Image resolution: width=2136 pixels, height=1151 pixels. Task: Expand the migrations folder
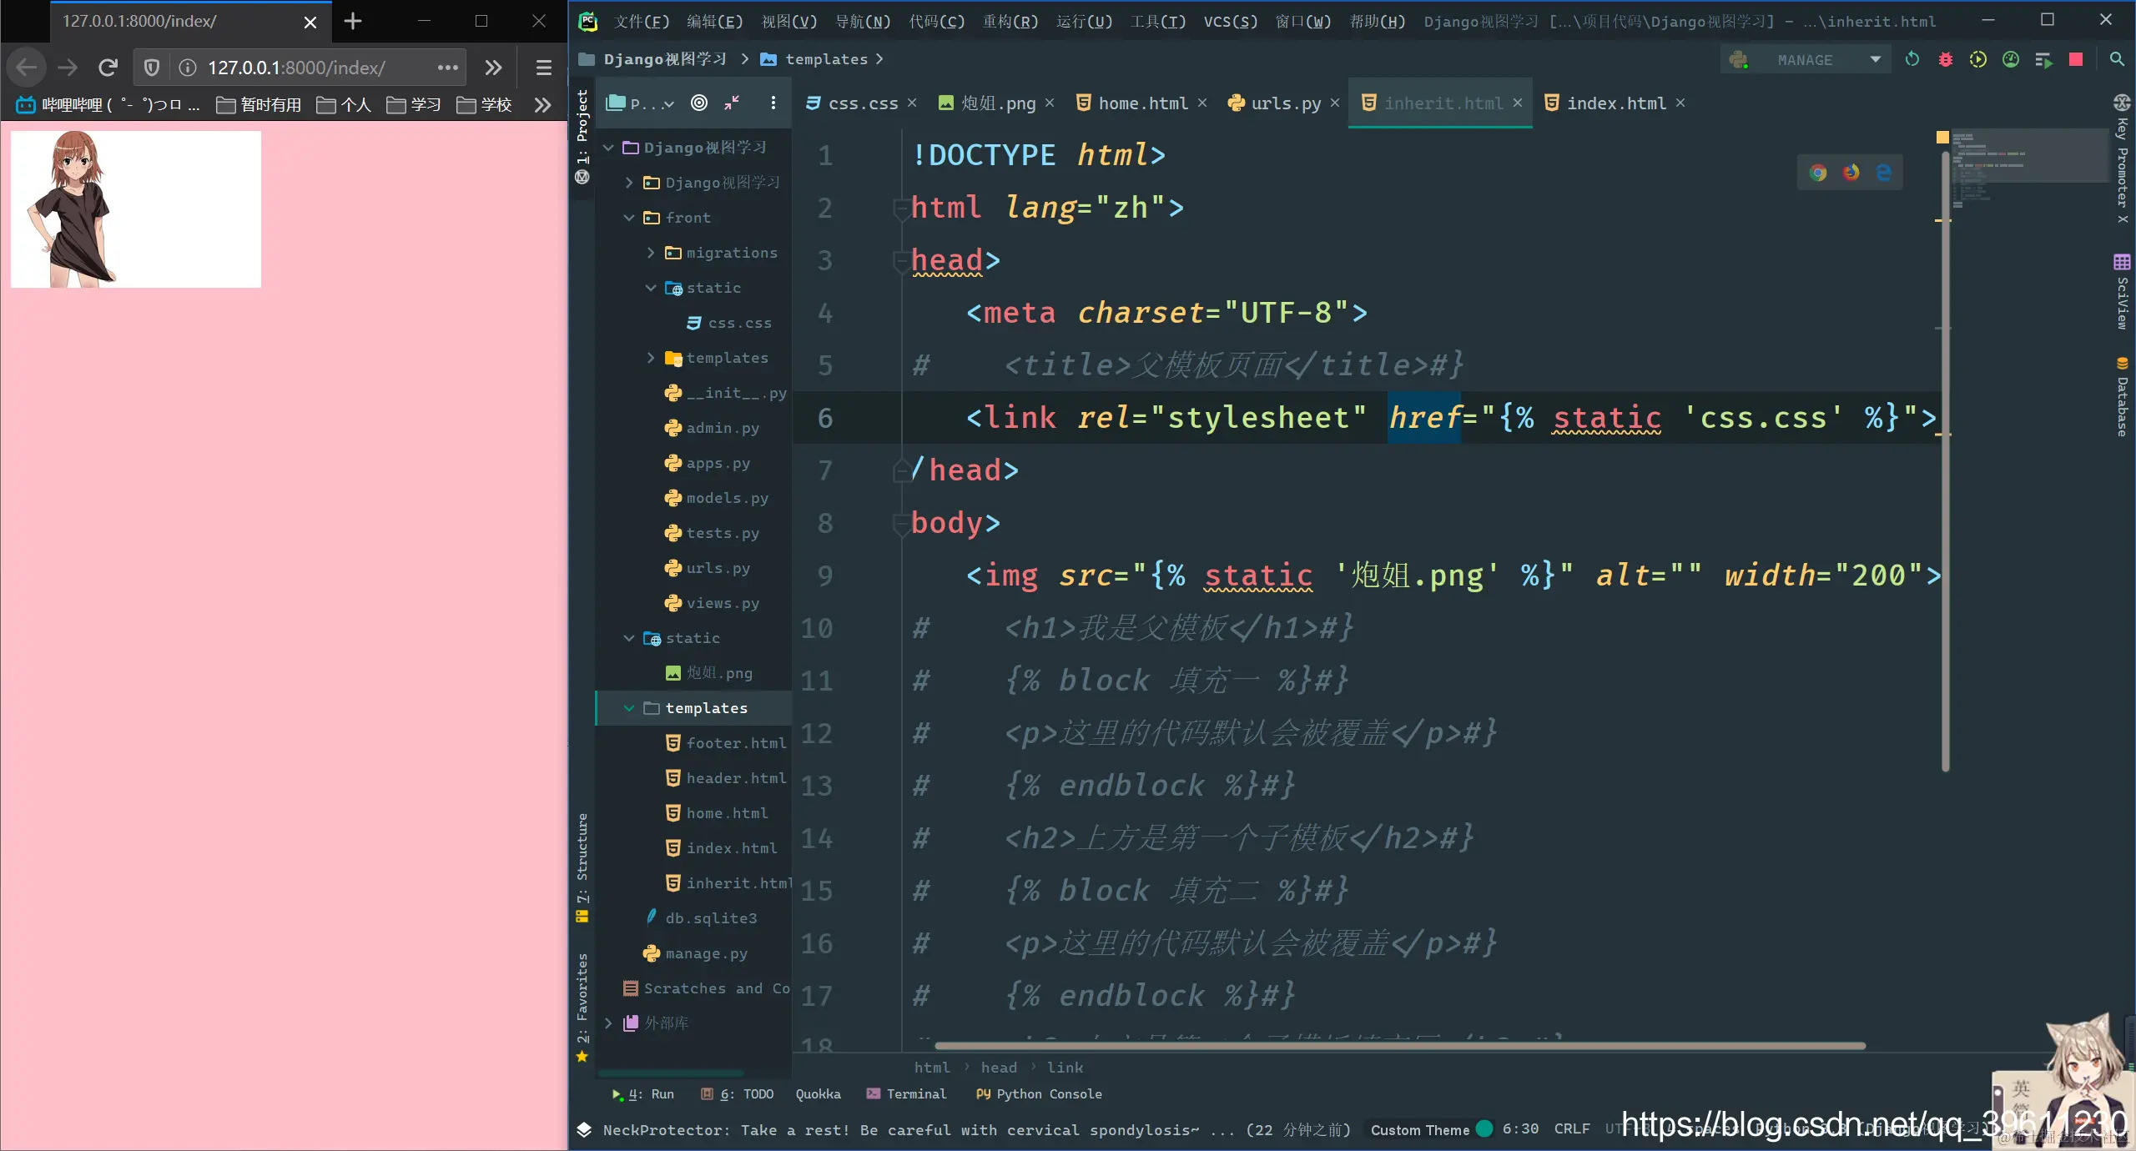[x=651, y=253]
